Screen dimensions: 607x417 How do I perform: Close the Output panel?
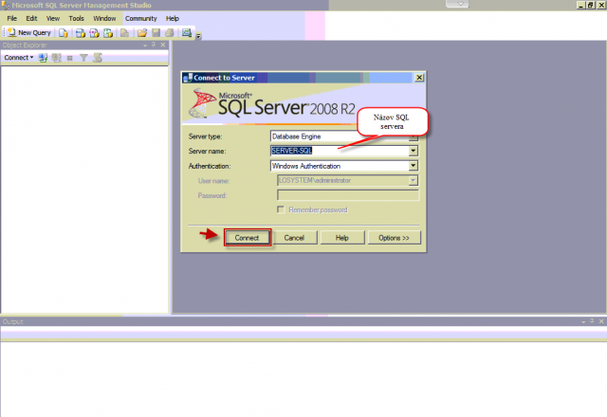[x=601, y=321]
